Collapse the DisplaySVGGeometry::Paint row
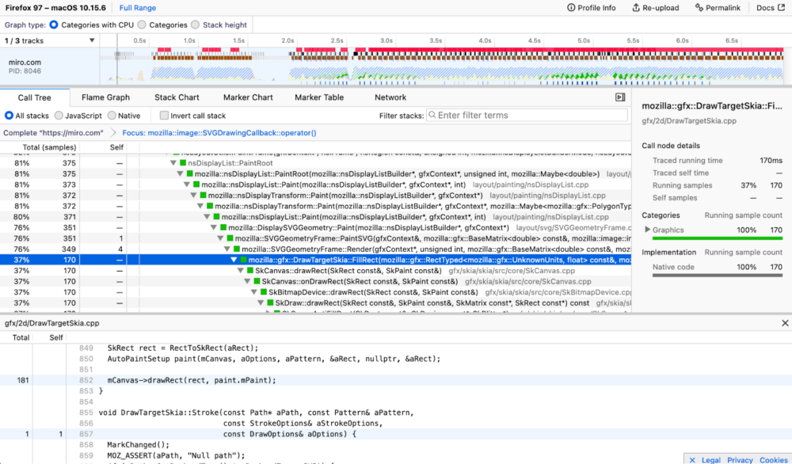The height and width of the screenshot is (464, 792). coord(214,228)
